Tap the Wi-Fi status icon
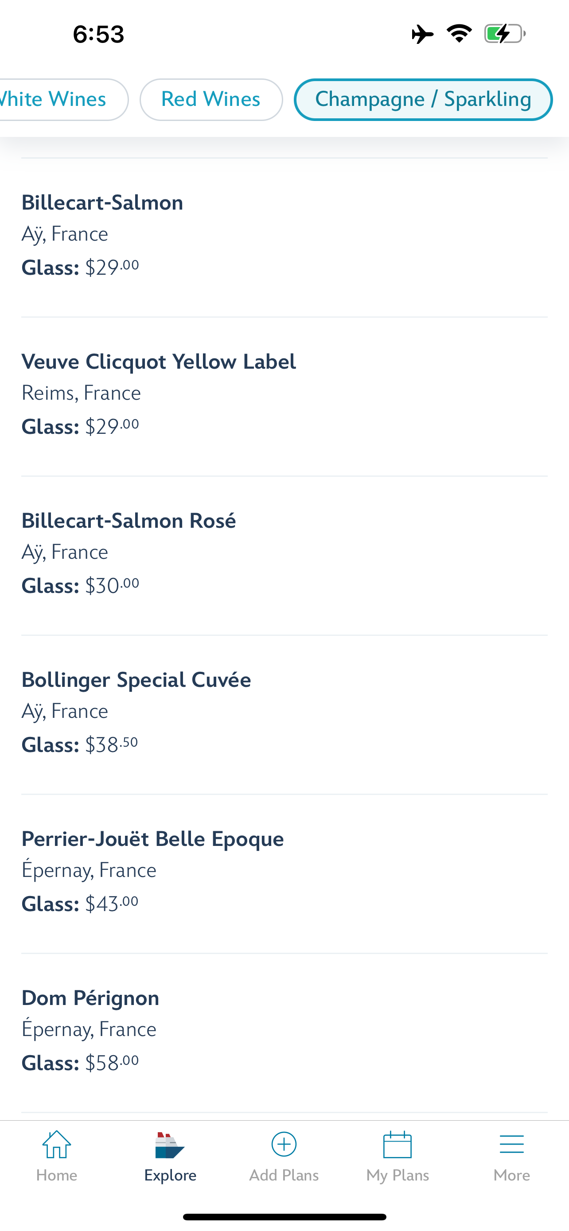The height and width of the screenshot is (1231, 569). 459,34
